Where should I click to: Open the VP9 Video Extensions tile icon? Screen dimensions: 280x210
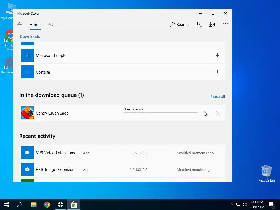coord(27,153)
